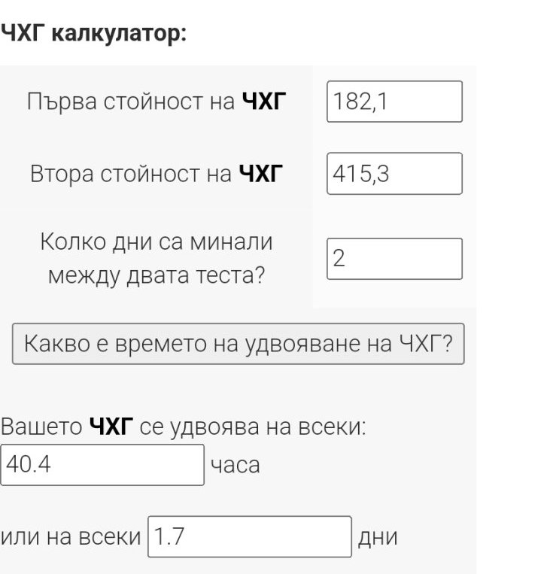
Task: Click the word 'калкулатор:' in the heading
Action: click(119, 34)
